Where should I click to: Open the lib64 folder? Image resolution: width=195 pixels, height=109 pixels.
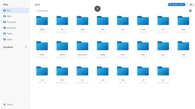(x=42, y=46)
